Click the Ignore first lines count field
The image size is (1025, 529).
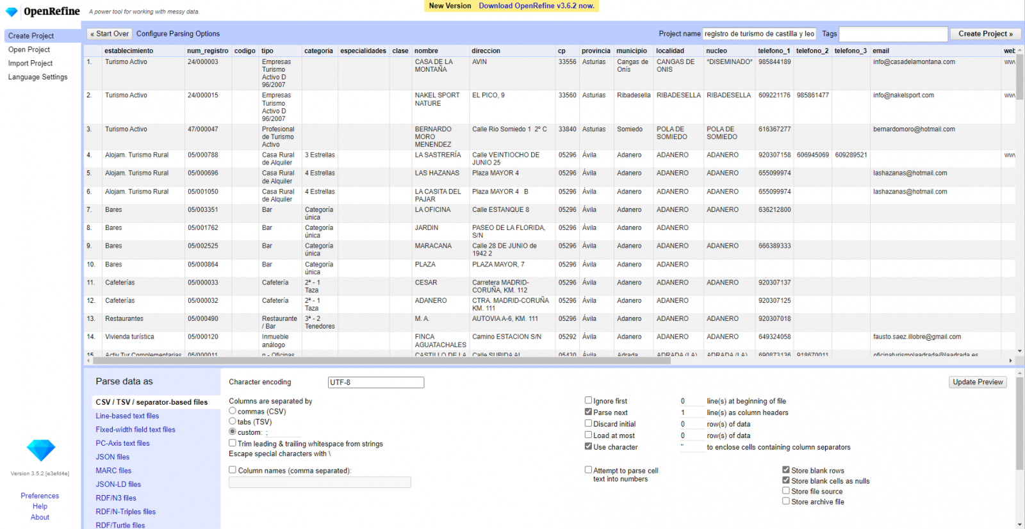tap(691, 401)
